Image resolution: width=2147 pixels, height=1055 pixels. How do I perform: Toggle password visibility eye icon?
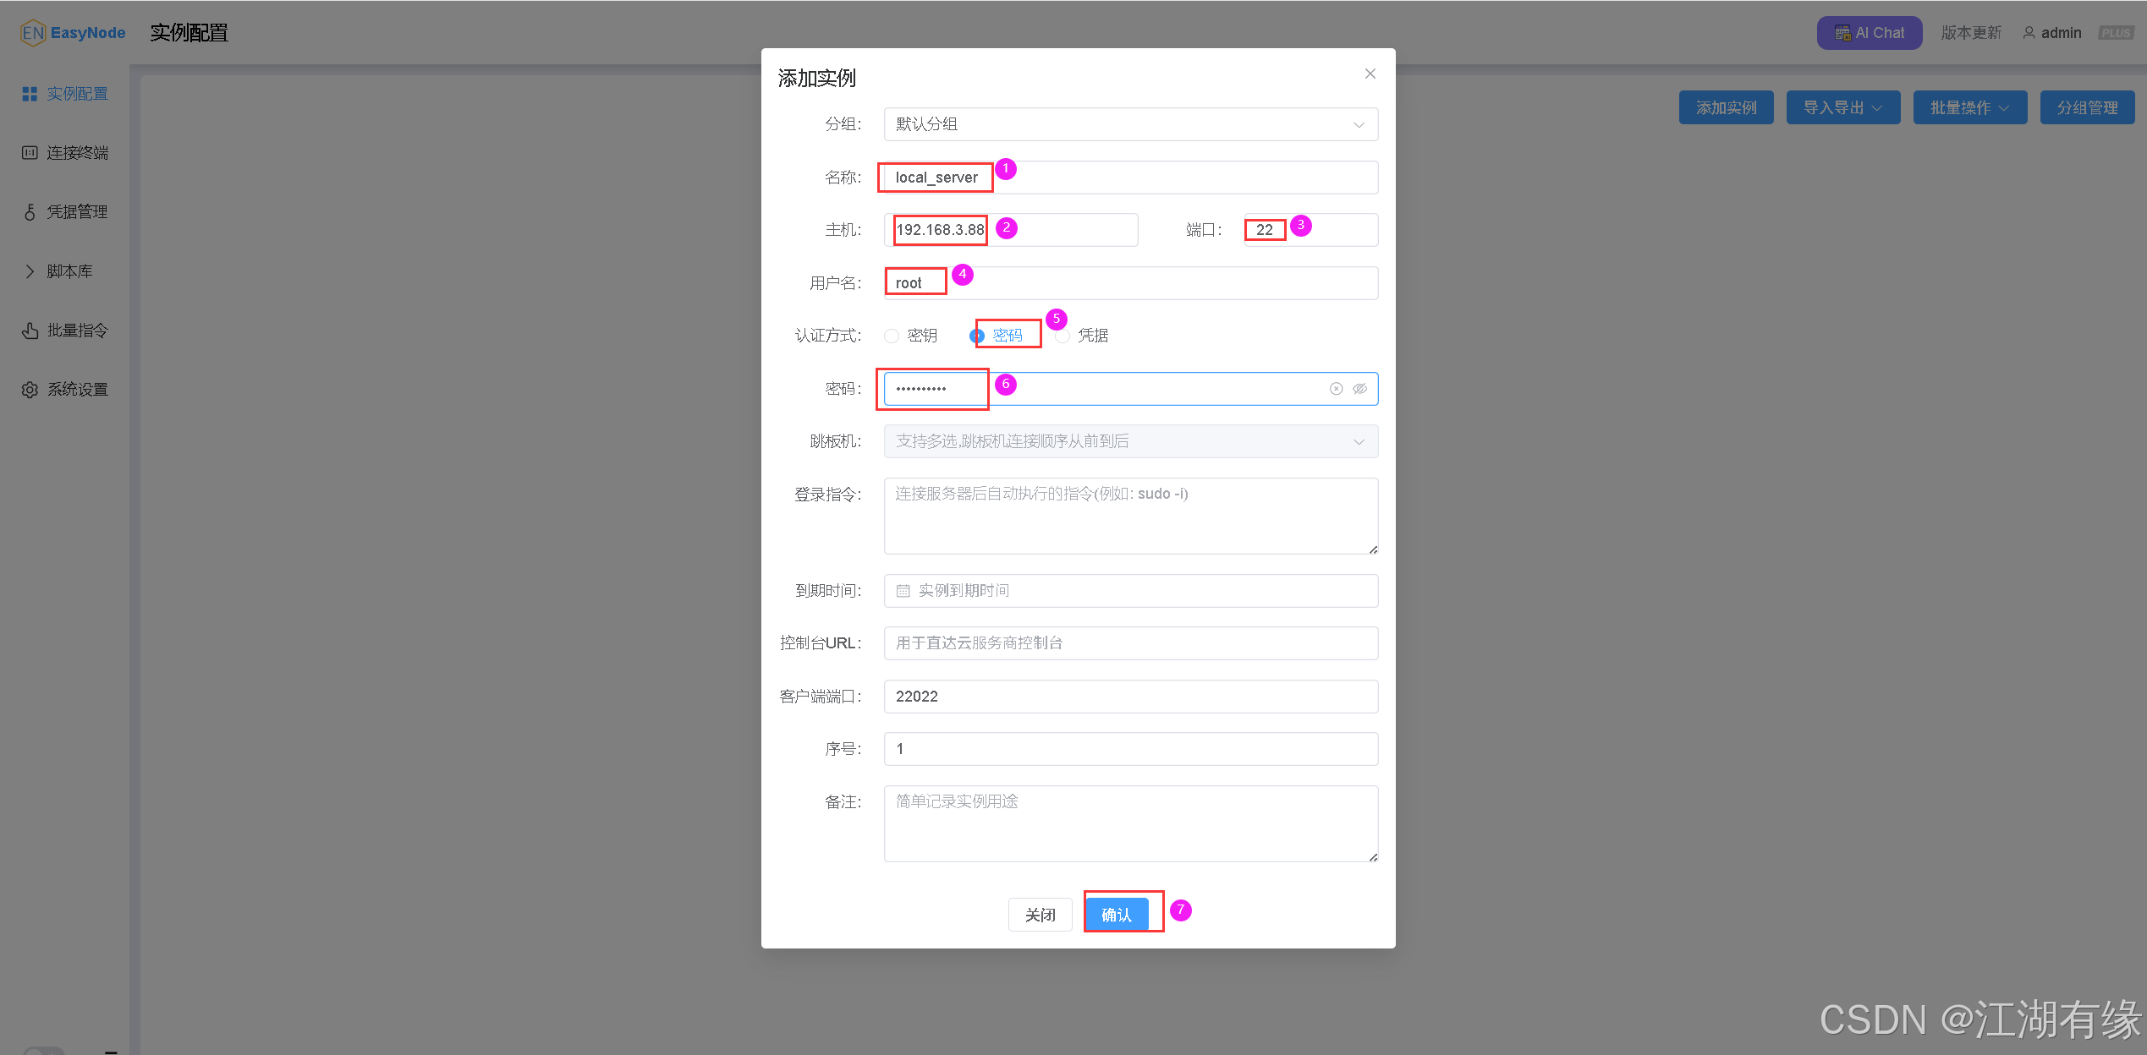pyautogui.click(x=1359, y=389)
